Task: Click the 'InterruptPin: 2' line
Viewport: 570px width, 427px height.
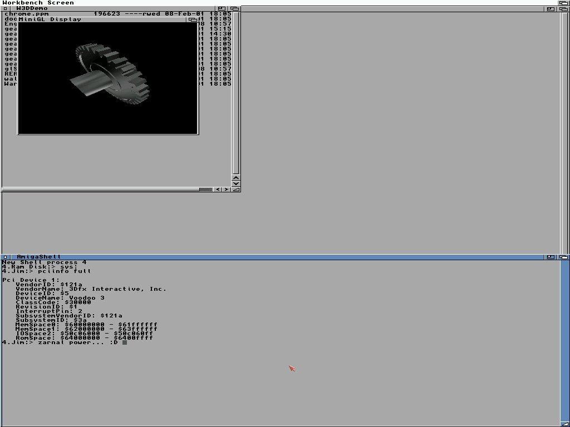Action: click(49, 311)
